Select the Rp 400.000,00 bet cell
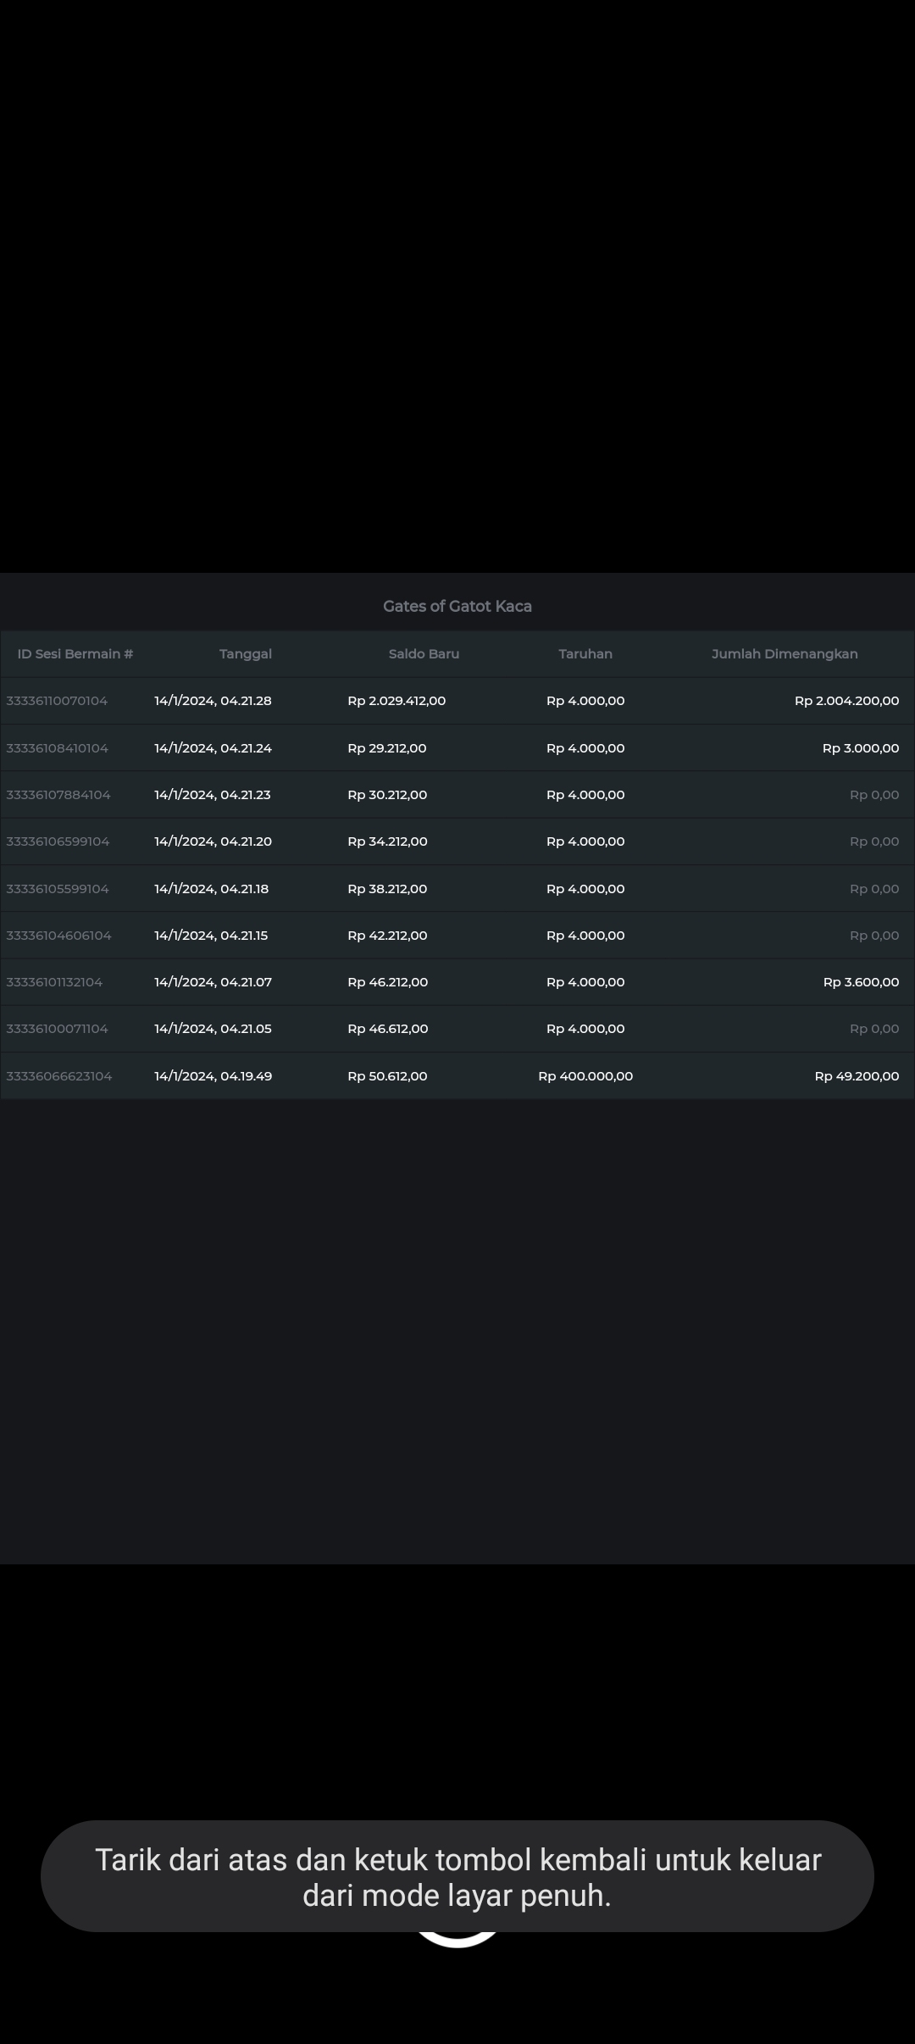Viewport: 915px width, 2044px height. (585, 1076)
